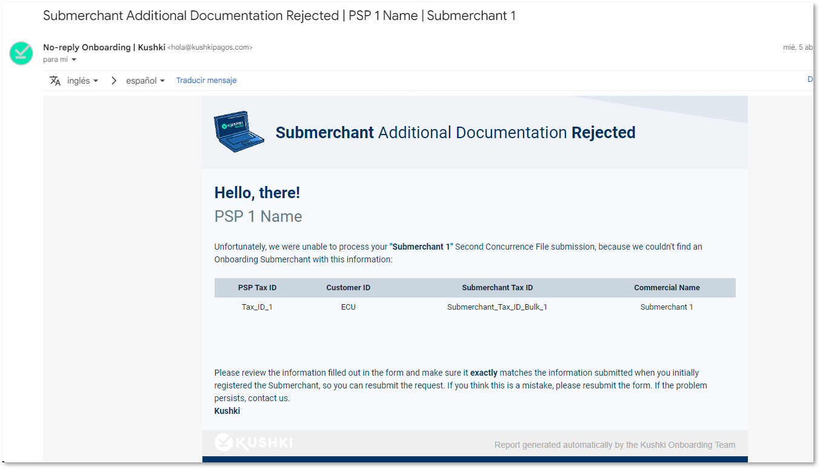Click the 'Traducir mensaje' link
The height and width of the screenshot is (469, 820).
pos(206,81)
